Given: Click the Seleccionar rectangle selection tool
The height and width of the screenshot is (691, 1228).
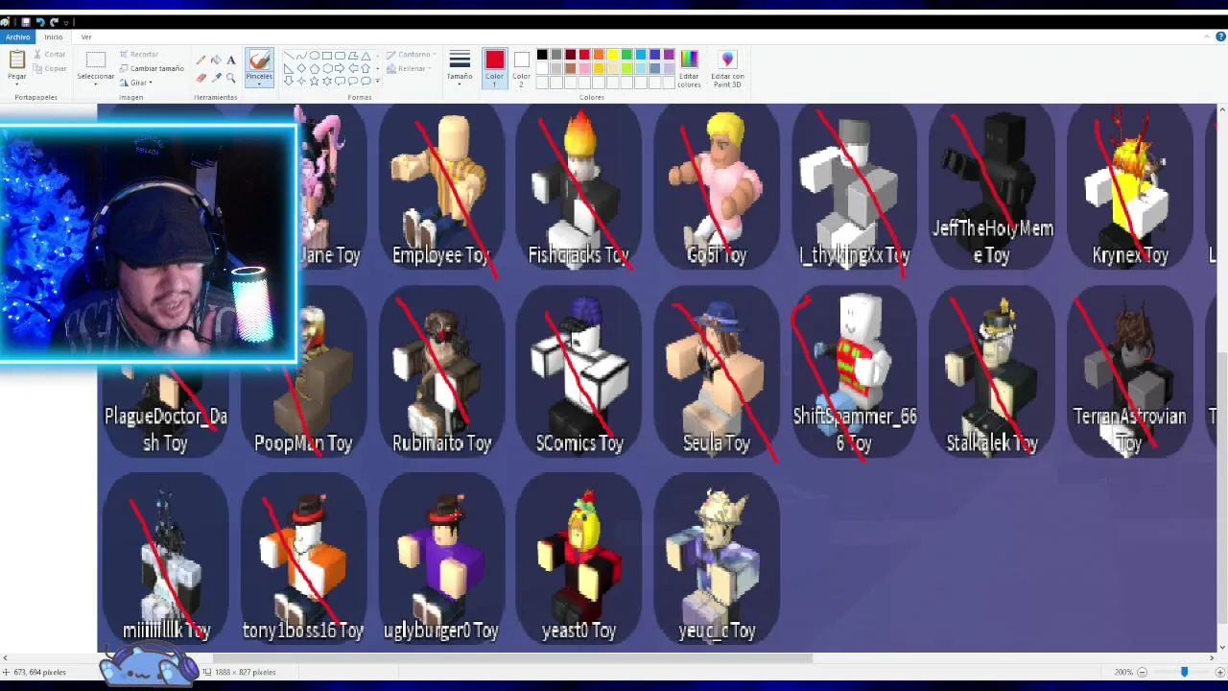Looking at the screenshot, I should (x=95, y=60).
